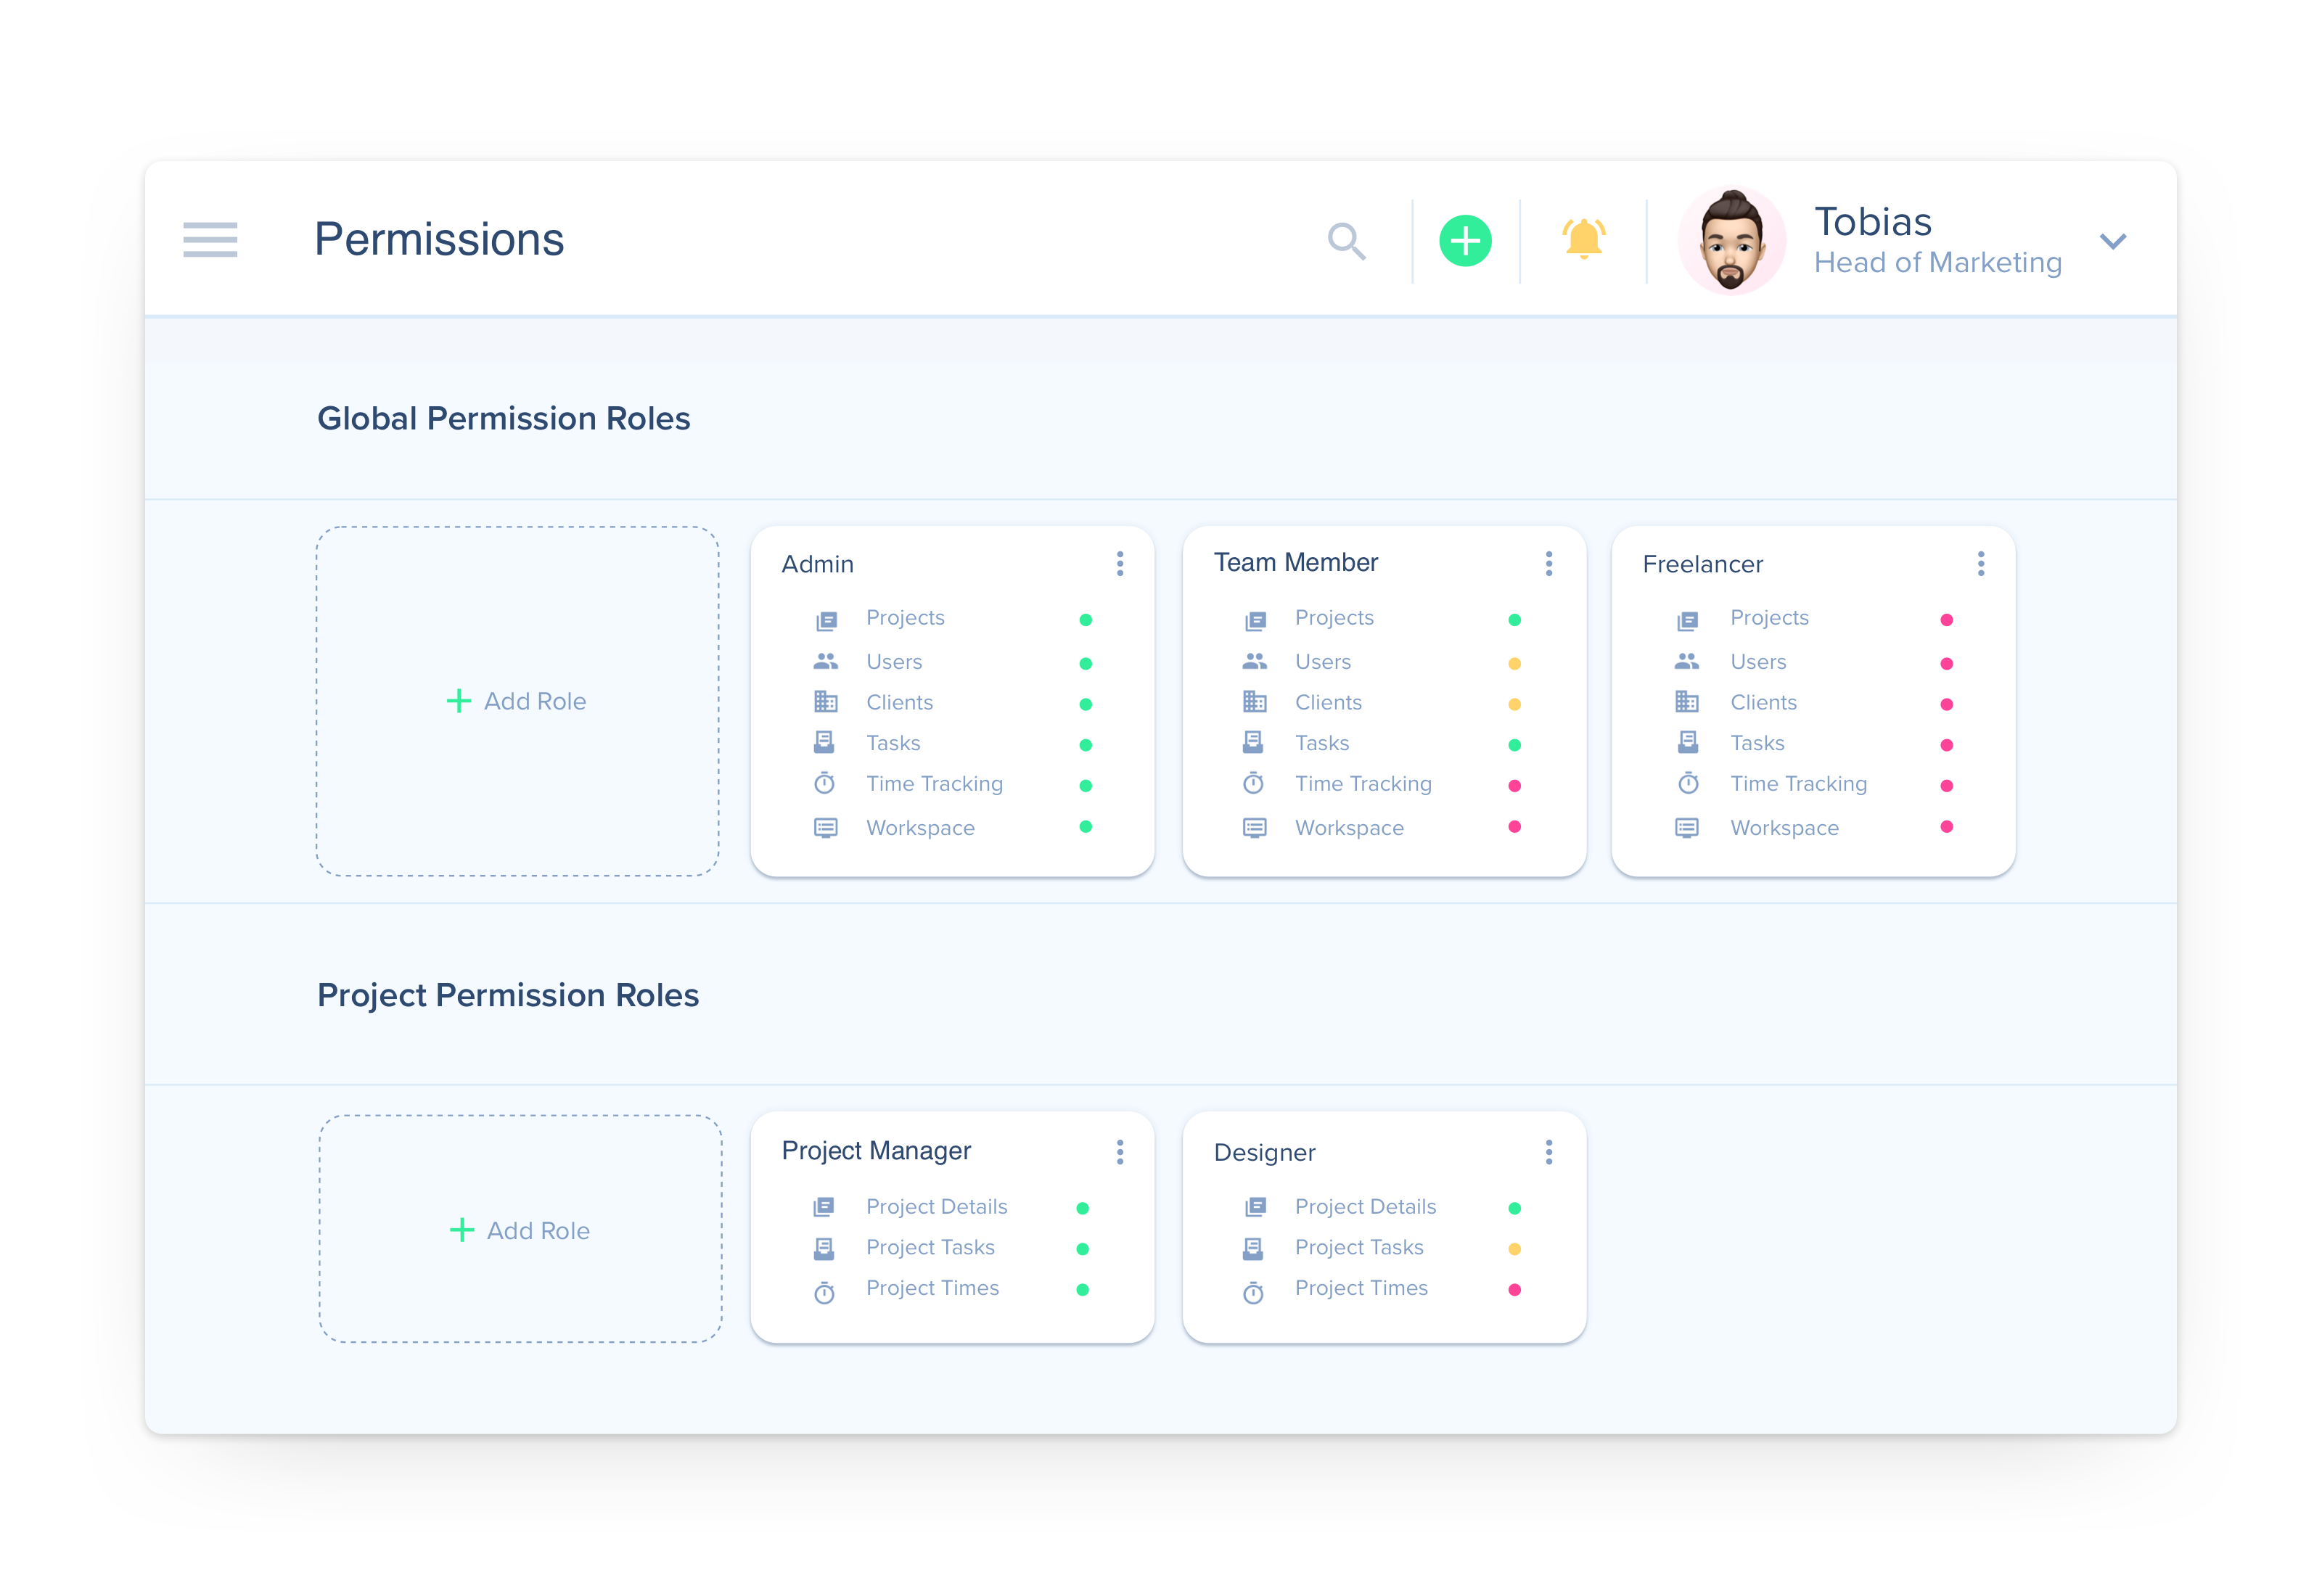Click the Time Tracking icon in Team Member card
2322x1596 pixels.
pyautogui.click(x=1253, y=783)
